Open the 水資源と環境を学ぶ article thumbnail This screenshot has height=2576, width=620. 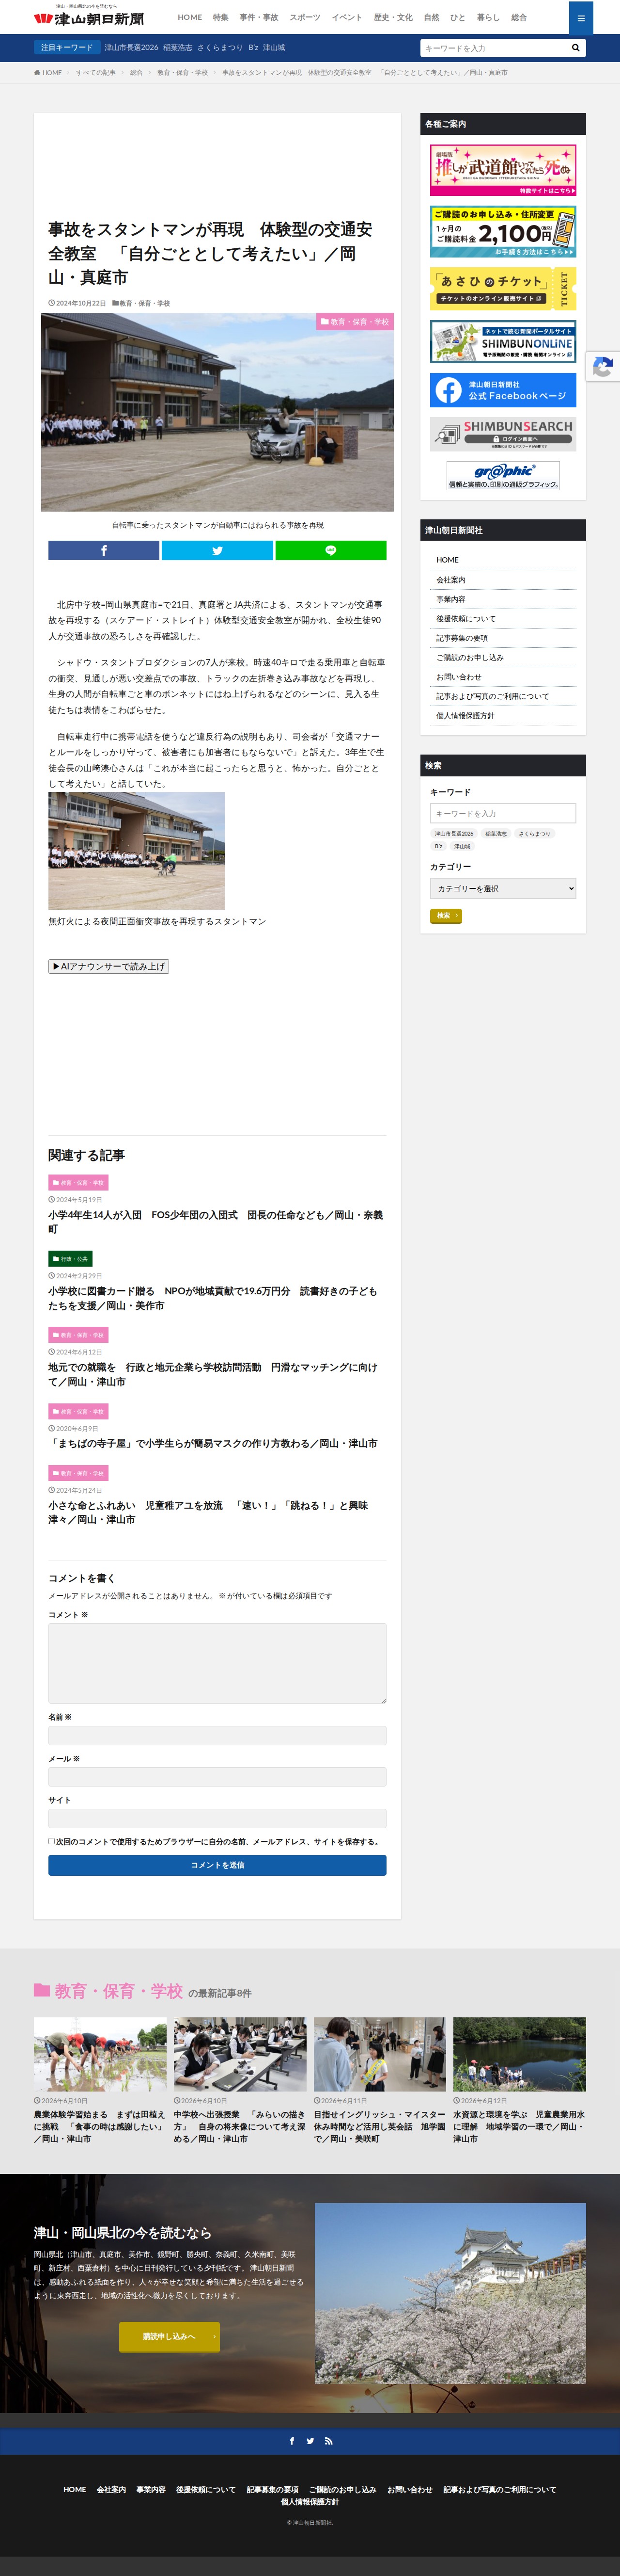pos(519,2054)
